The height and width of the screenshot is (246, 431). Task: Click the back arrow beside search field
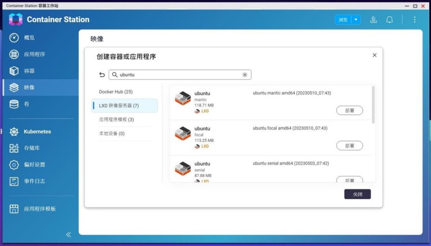(x=102, y=75)
